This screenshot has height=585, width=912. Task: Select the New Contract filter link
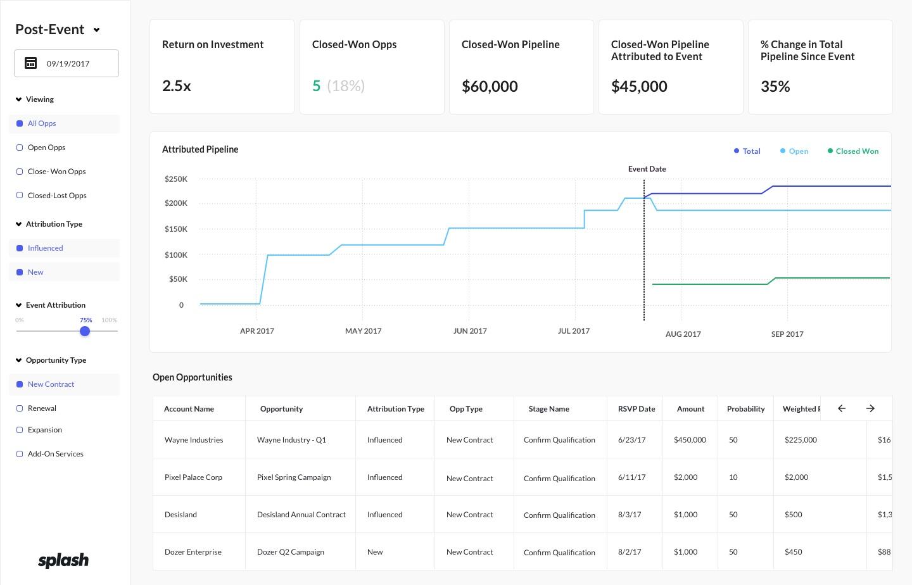tap(51, 384)
